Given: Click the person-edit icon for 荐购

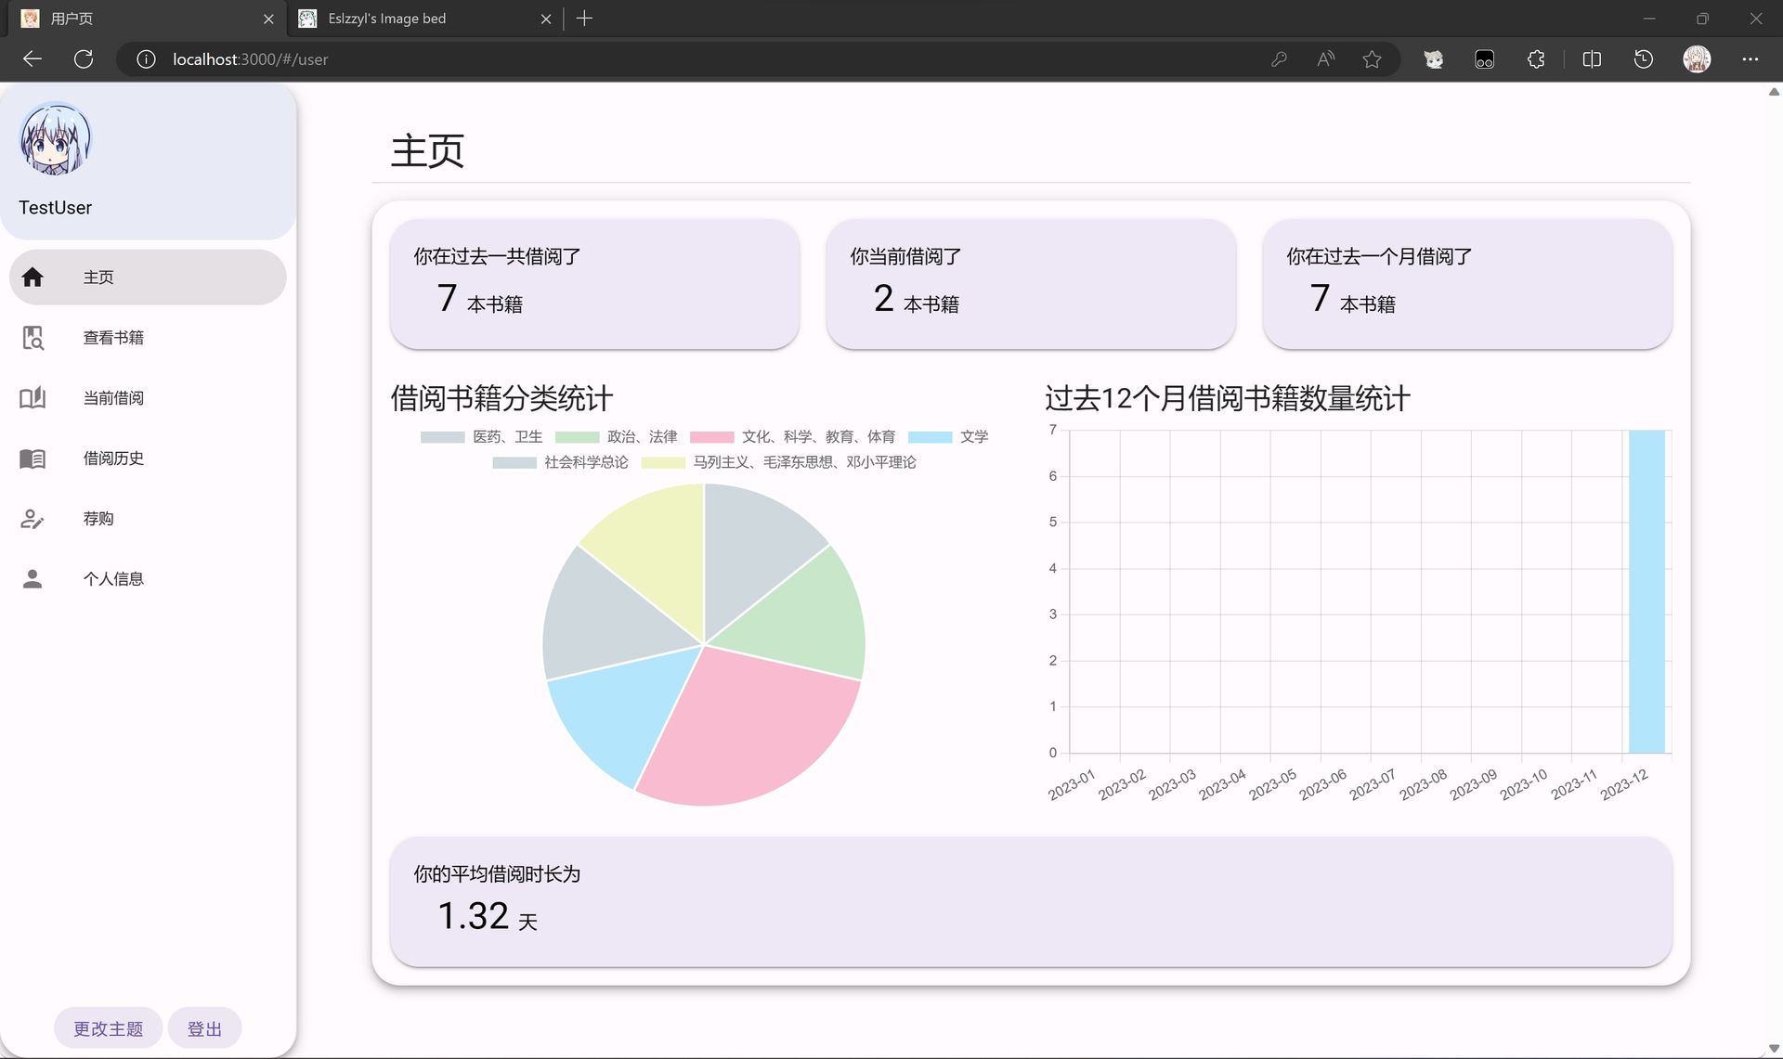Looking at the screenshot, I should tap(33, 519).
